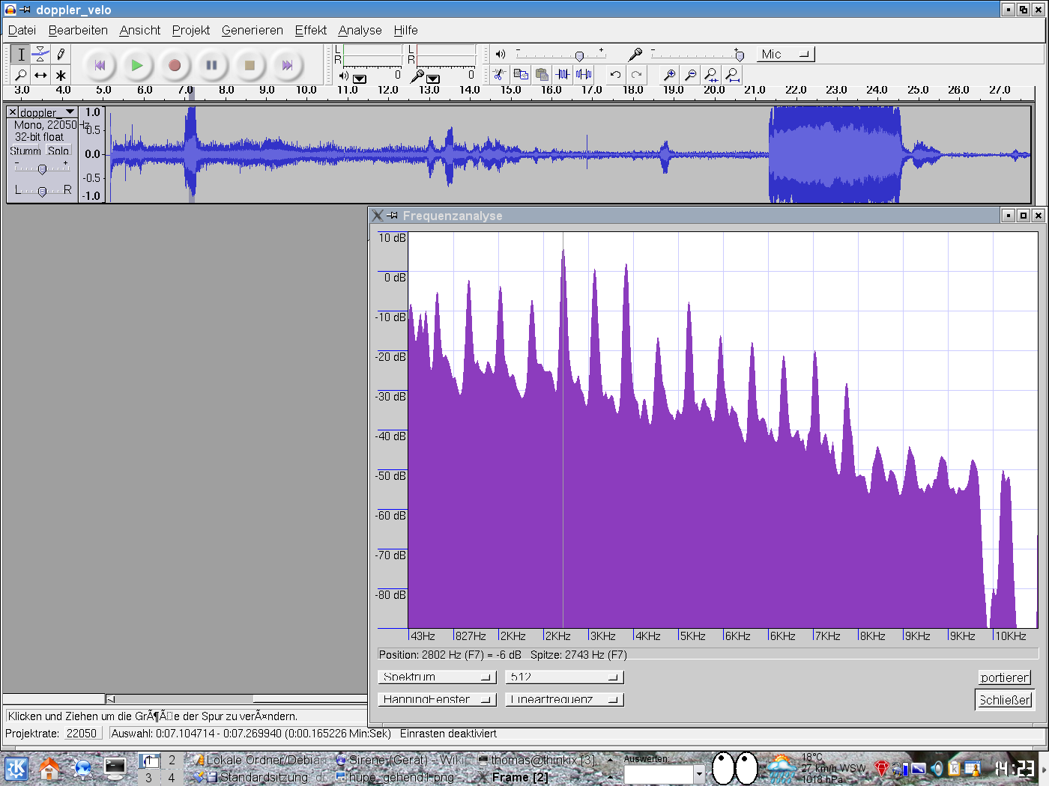The height and width of the screenshot is (786, 1049).
Task: Click the weather applet icon
Action: pyautogui.click(x=782, y=769)
